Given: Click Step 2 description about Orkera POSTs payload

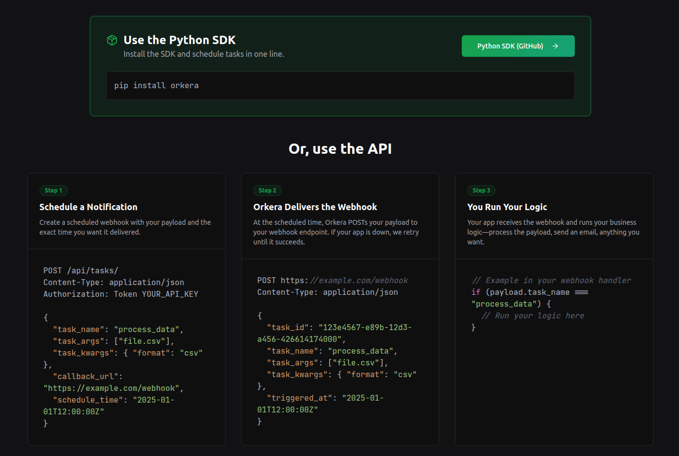Looking at the screenshot, I should (x=336, y=232).
